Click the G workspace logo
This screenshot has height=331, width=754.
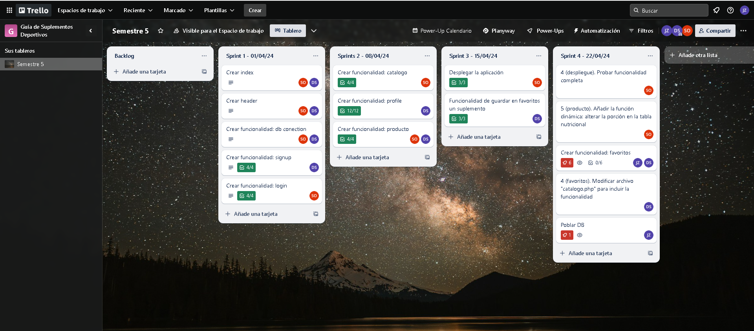[x=11, y=31]
